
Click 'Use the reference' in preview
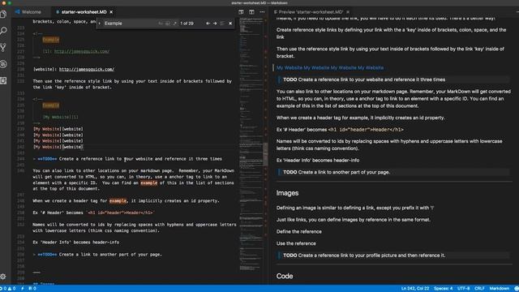(x=296, y=243)
